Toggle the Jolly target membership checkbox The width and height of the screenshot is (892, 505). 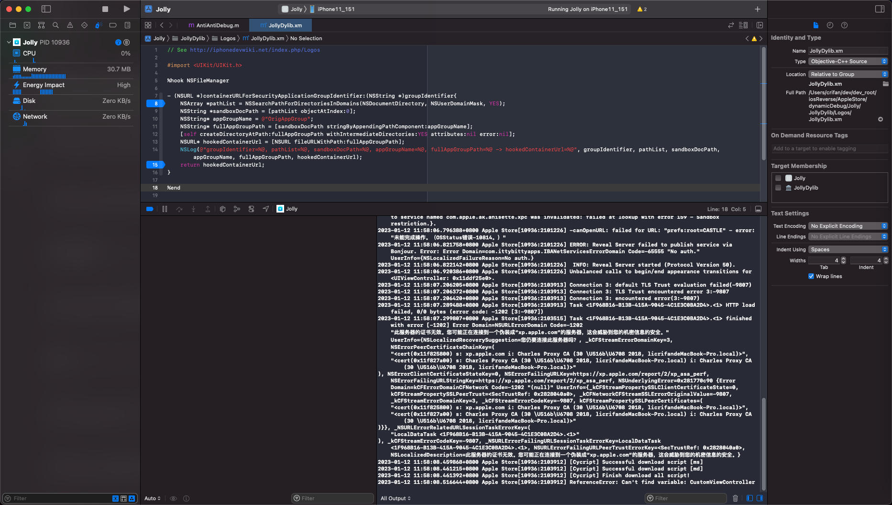click(x=778, y=178)
